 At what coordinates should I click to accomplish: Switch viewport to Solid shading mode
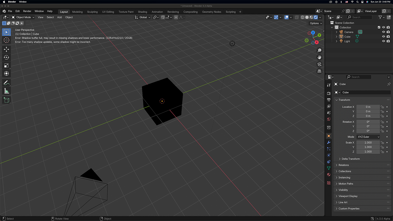[x=307, y=17]
